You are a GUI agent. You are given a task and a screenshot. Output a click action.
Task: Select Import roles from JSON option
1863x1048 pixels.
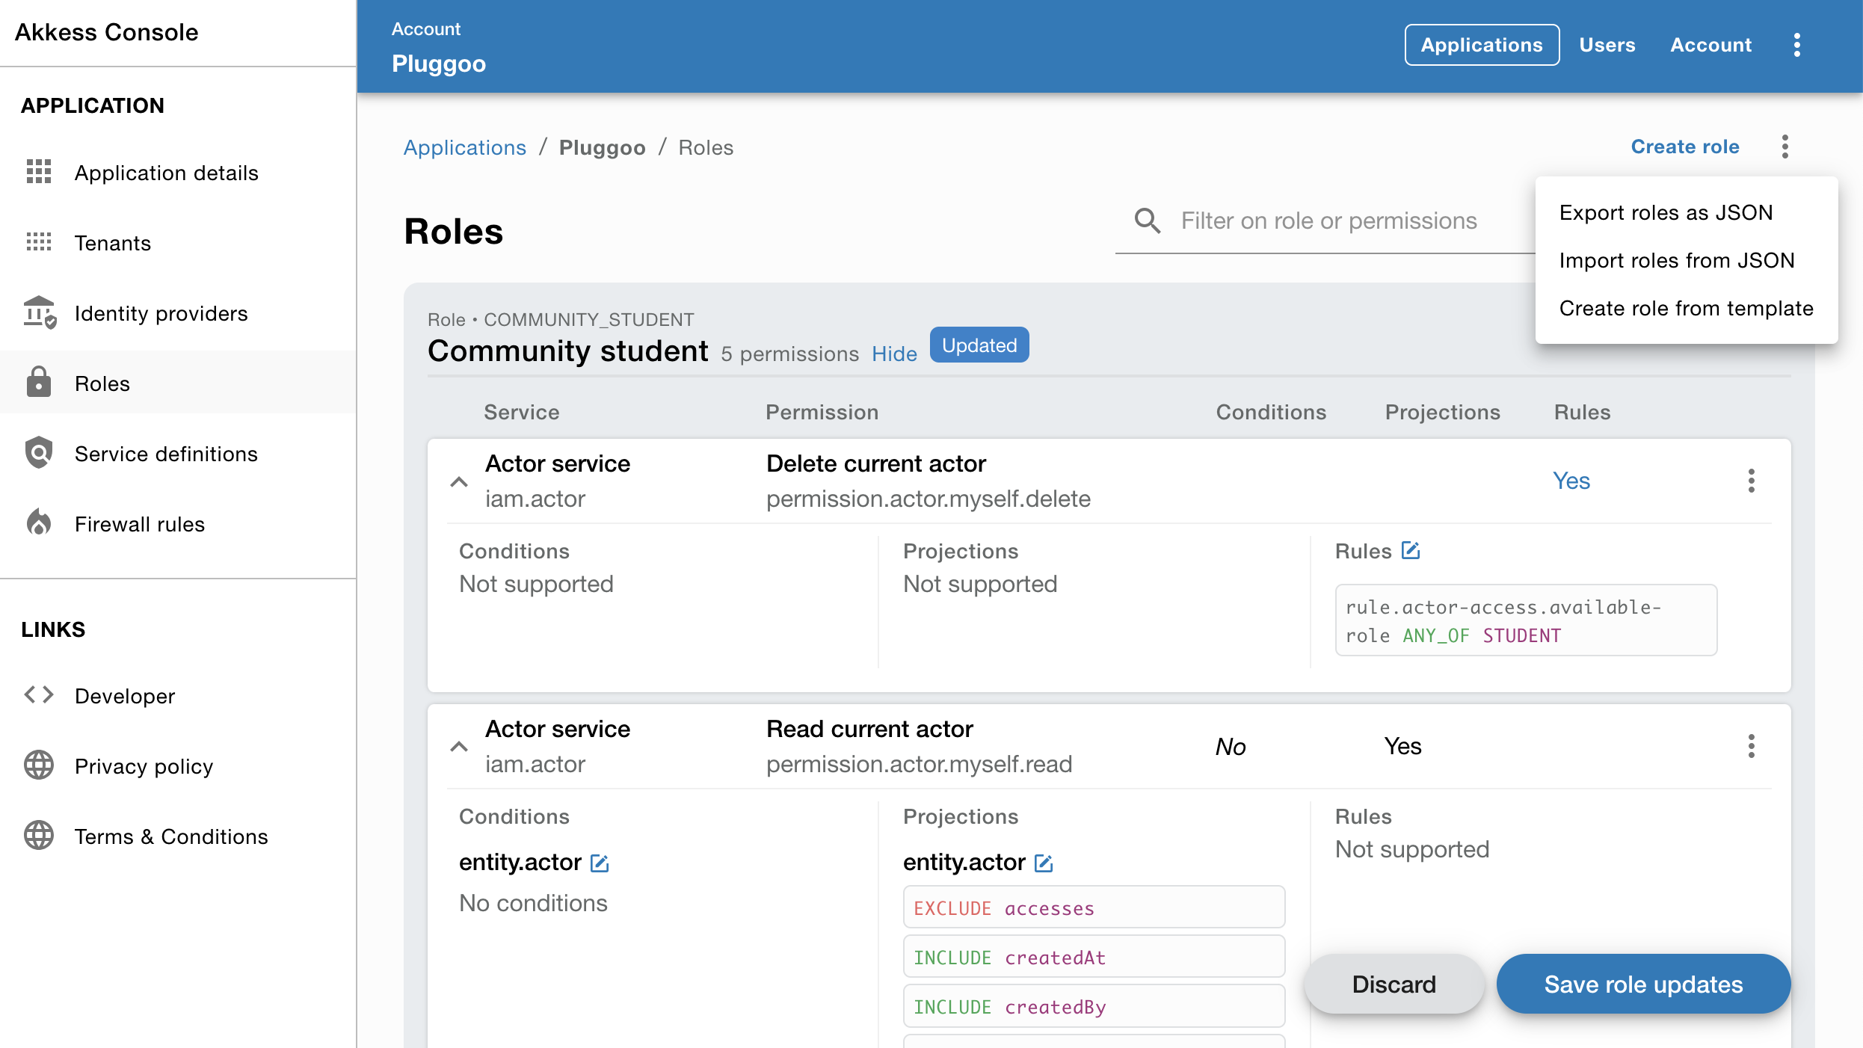click(1678, 261)
